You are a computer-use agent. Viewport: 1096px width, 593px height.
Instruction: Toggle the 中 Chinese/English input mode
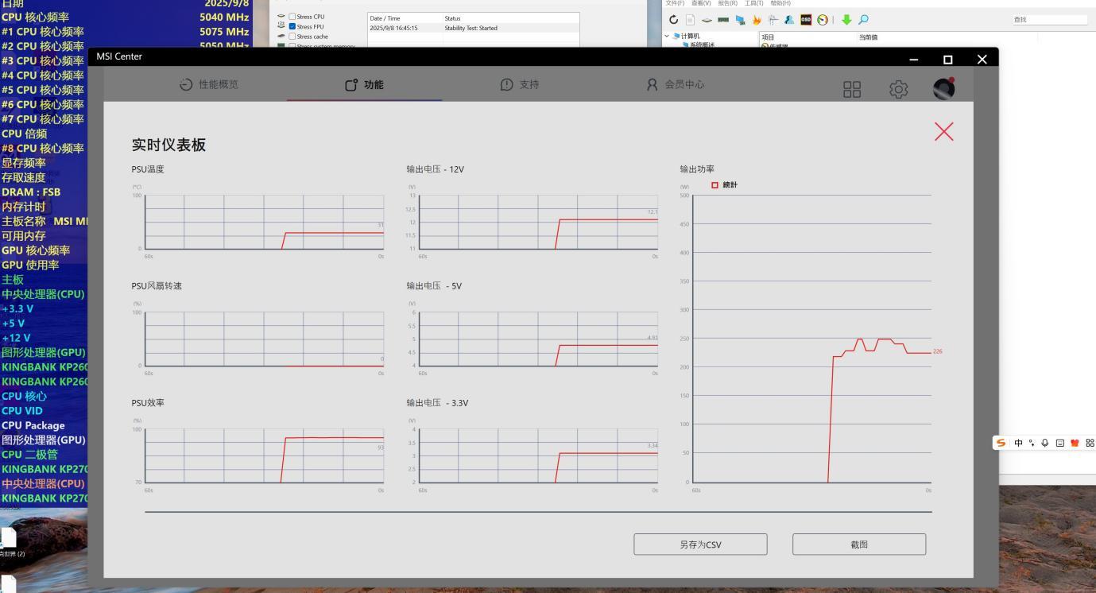point(1018,444)
